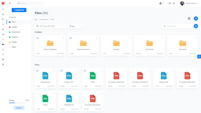This screenshot has height=113, width=201.
Task: Click the Upload File button
Action: point(19,10)
